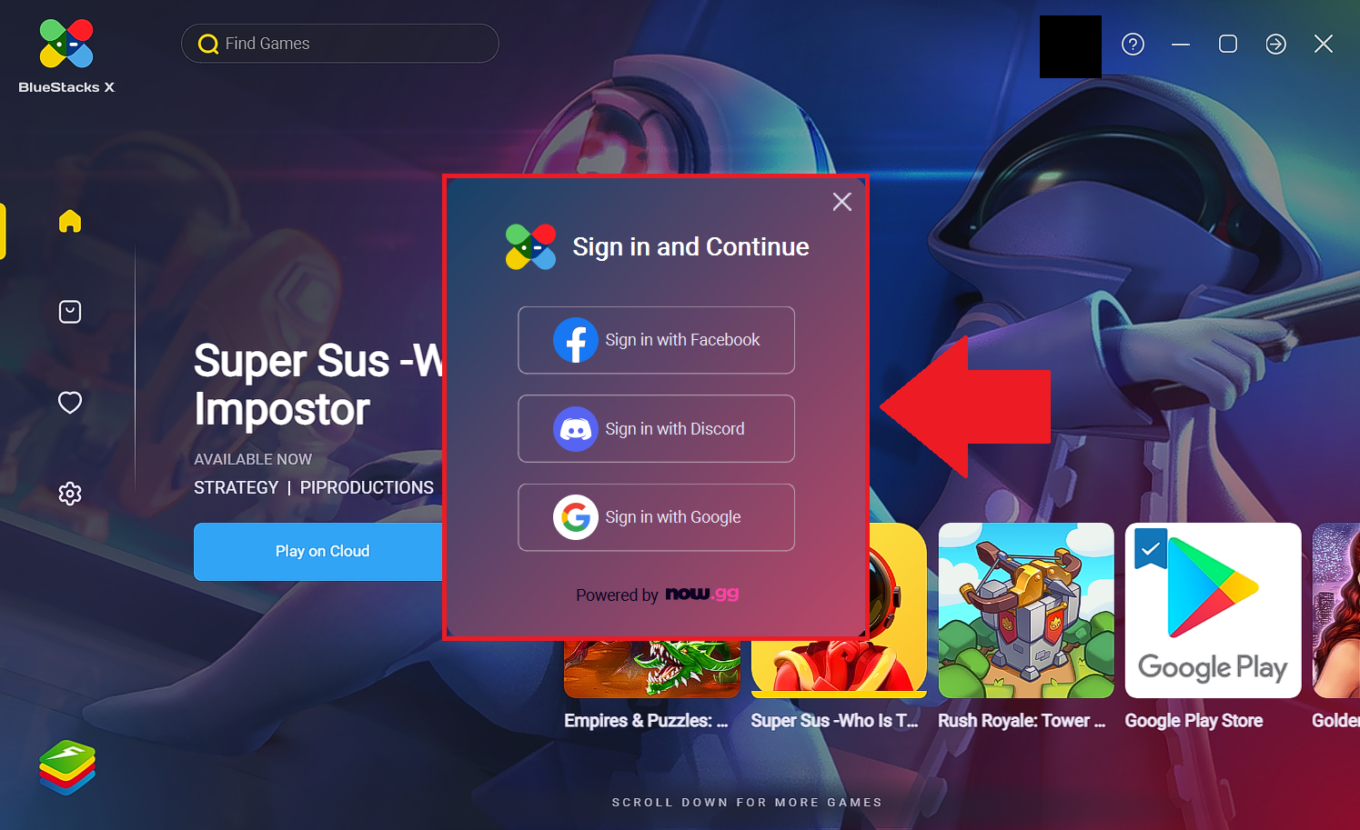
Task: Click the Empires & Puzzles label text
Action: pos(646,721)
